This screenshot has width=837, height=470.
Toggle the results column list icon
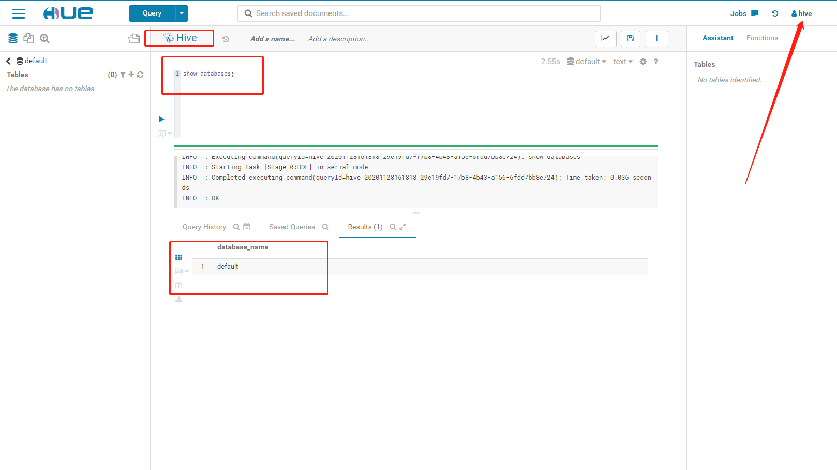pos(178,285)
